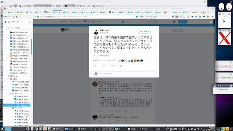
Task: Click the bookmarks sidebar scrollbar
Action: click(31, 47)
